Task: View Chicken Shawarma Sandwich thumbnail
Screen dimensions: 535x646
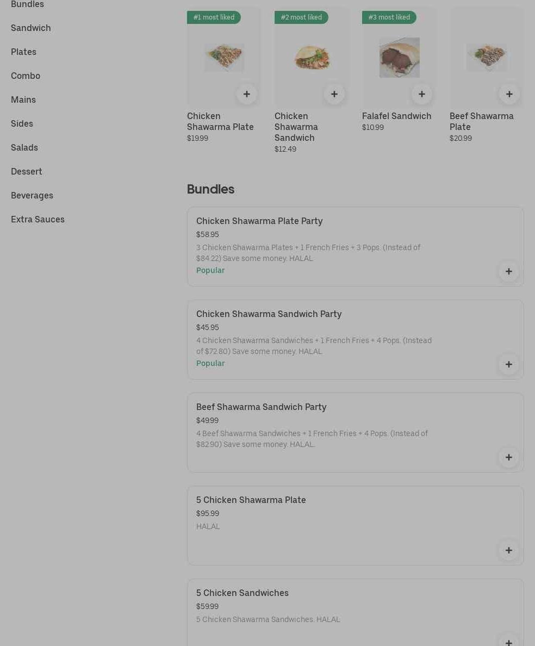Action: [x=312, y=58]
